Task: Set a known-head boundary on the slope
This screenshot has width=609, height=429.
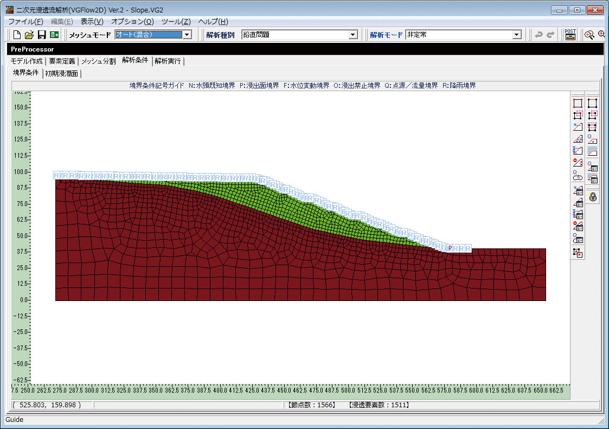Action: point(578,127)
